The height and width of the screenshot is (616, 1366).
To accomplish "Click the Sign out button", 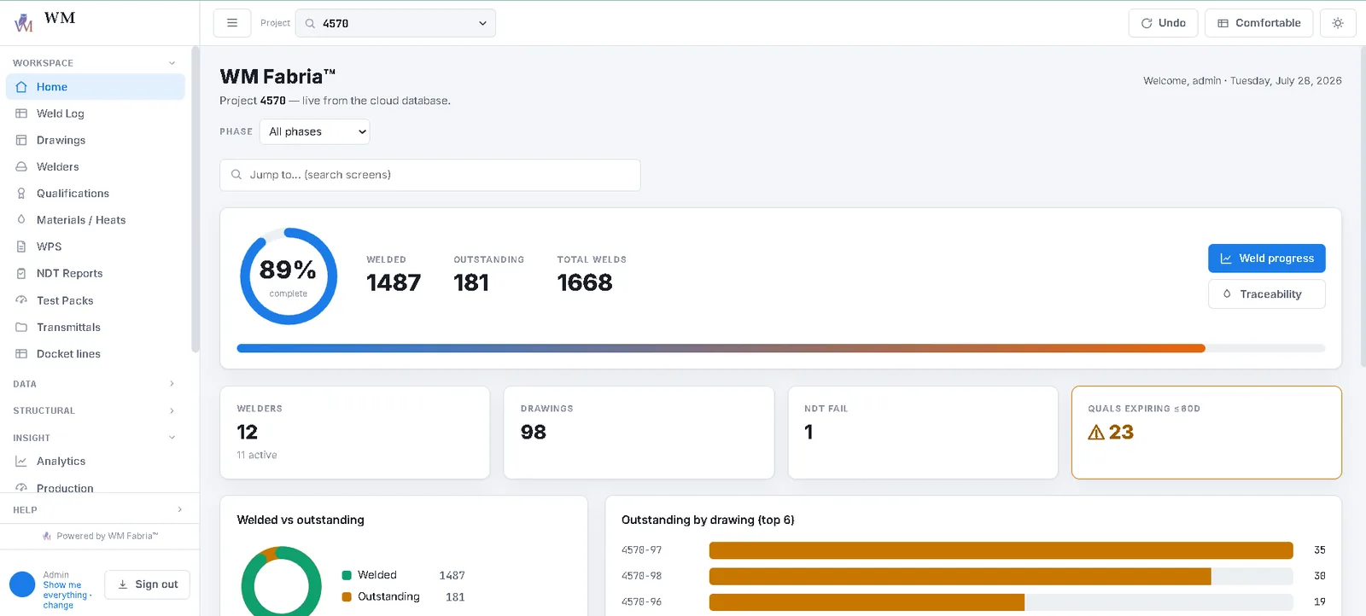I will (x=148, y=584).
